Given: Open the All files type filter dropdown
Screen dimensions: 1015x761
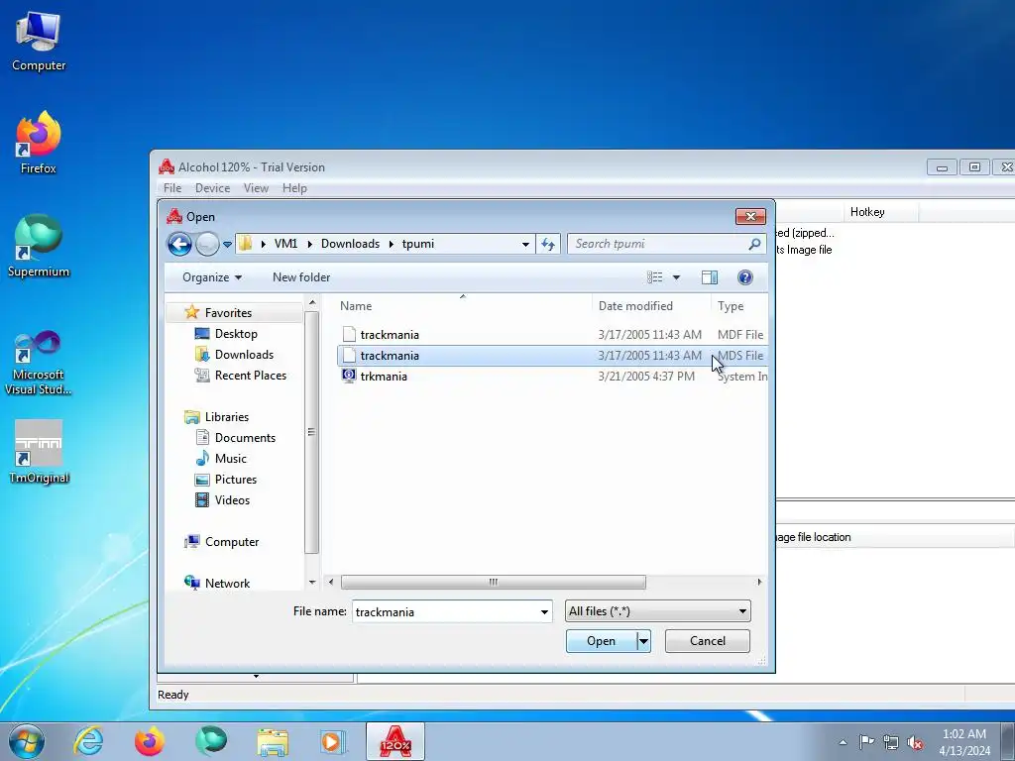Looking at the screenshot, I should (658, 611).
